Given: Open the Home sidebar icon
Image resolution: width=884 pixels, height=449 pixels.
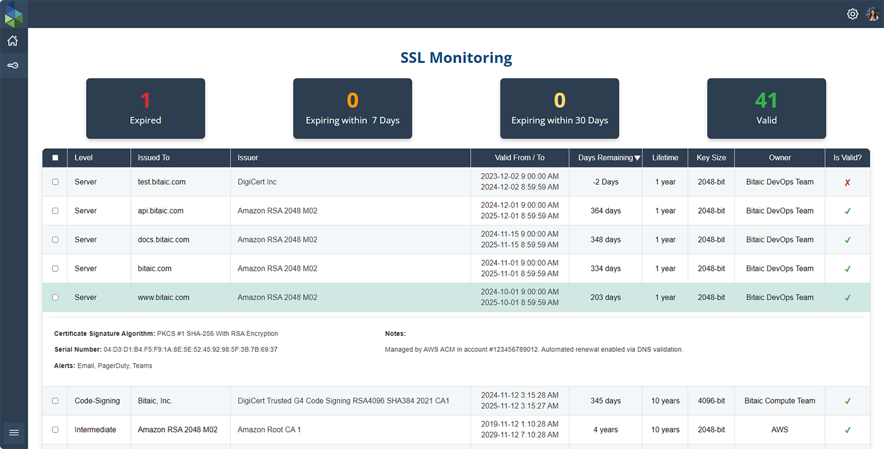Looking at the screenshot, I should coord(13,40).
